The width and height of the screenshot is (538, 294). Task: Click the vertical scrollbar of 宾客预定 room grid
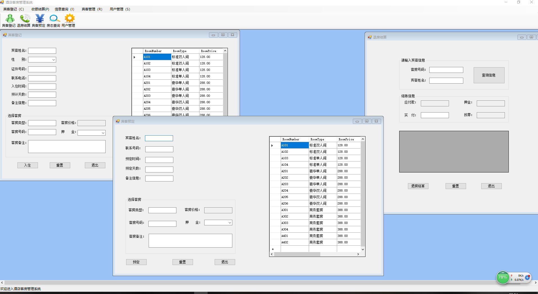pos(363,194)
